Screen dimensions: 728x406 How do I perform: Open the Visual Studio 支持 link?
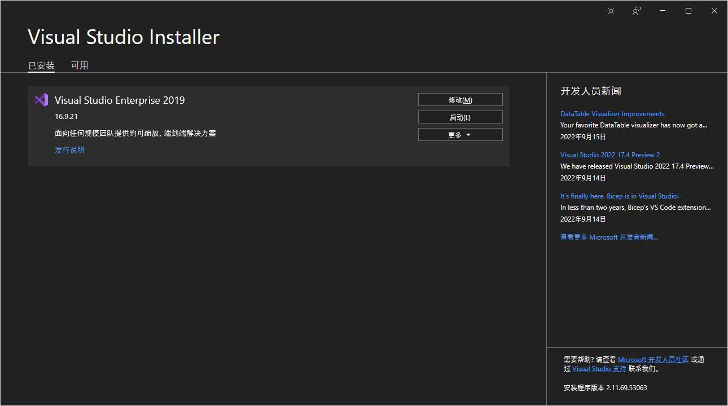pos(599,369)
